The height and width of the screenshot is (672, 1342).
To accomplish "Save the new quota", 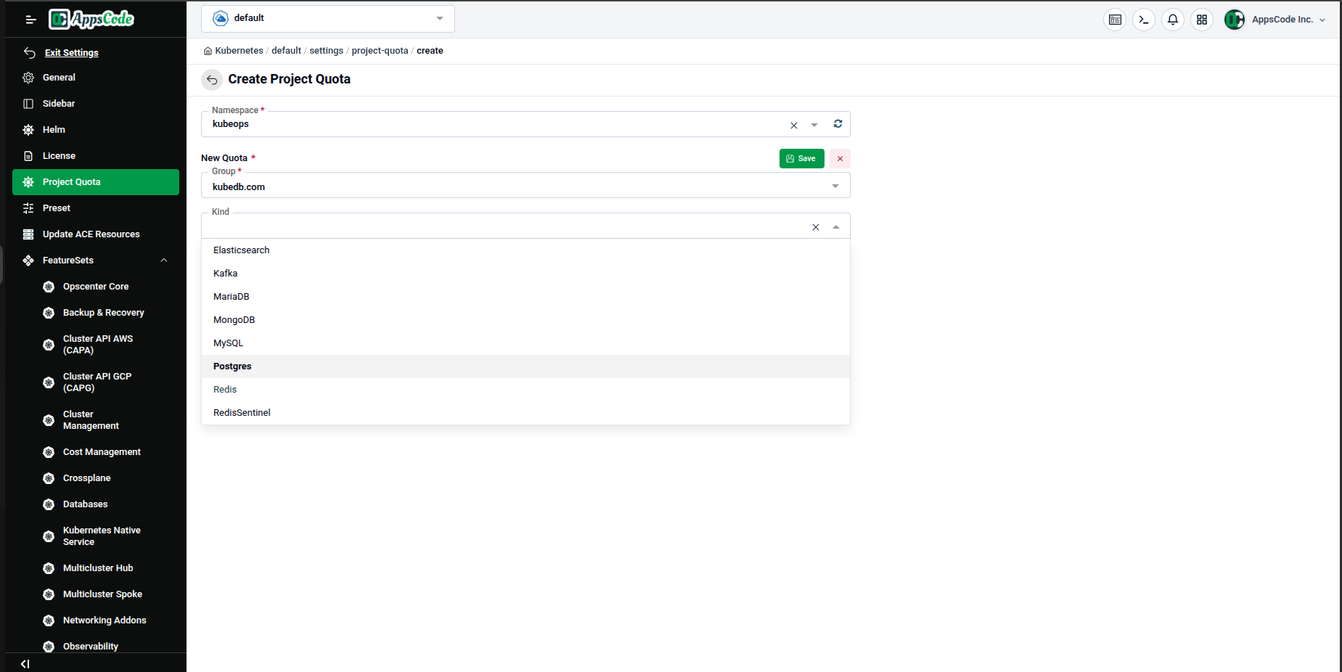I will pyautogui.click(x=801, y=158).
